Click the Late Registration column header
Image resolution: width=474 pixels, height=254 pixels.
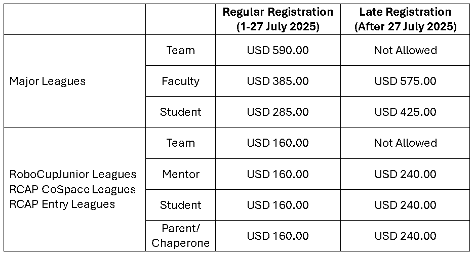click(x=405, y=19)
